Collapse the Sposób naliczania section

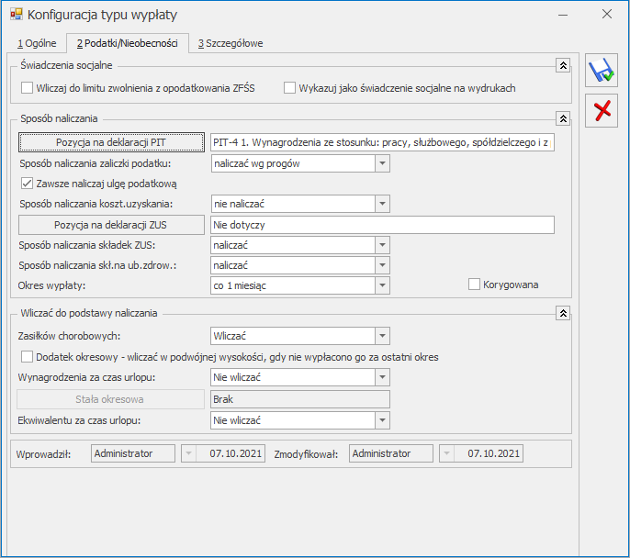click(563, 118)
